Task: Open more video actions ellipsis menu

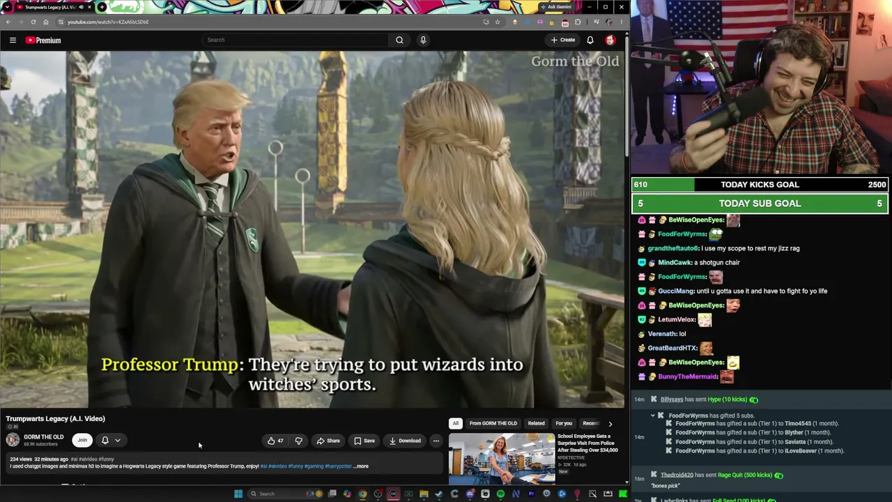Action: click(436, 441)
